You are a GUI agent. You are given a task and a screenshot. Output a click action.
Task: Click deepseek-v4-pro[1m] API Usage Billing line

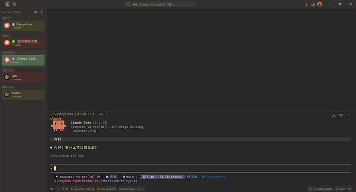(x=107, y=127)
